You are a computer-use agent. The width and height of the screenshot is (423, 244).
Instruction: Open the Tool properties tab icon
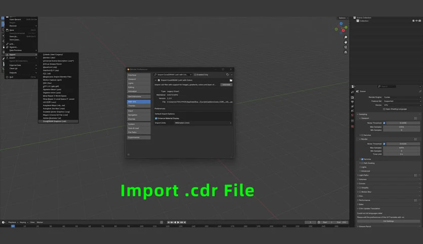tap(352, 92)
